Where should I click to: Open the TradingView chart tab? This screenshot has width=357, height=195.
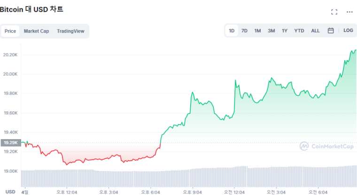click(70, 31)
